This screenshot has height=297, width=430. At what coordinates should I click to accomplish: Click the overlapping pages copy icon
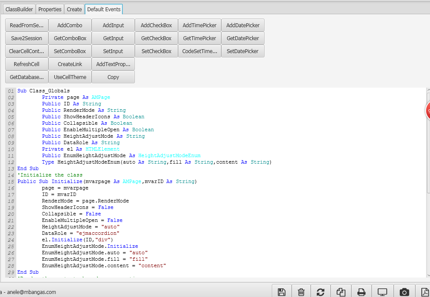[341, 292]
